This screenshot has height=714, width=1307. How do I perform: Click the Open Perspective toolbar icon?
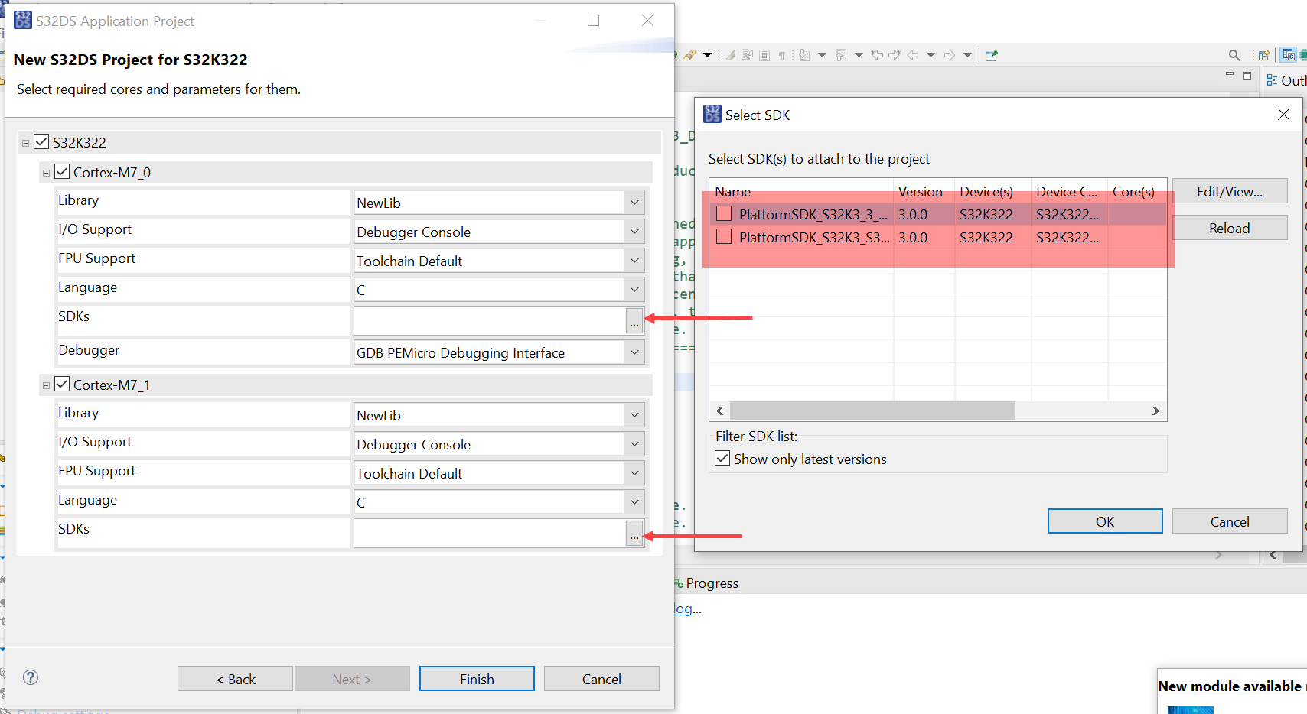pyautogui.click(x=1263, y=54)
